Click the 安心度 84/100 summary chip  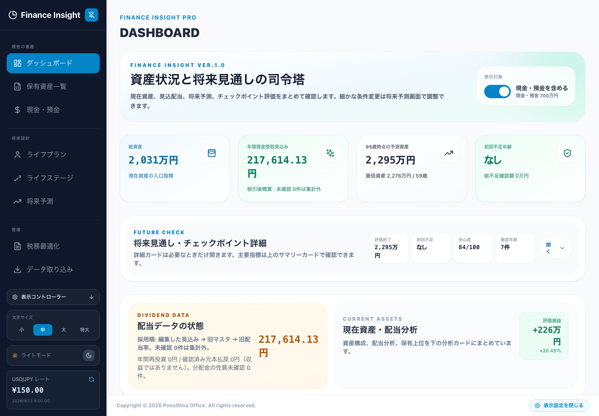(473, 248)
